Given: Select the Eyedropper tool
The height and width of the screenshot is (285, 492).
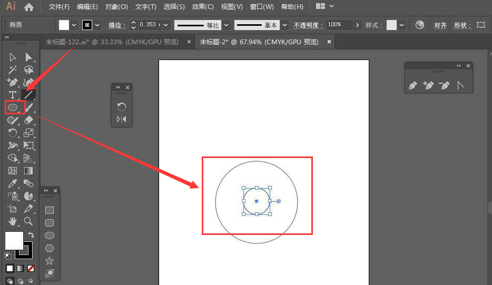Looking at the screenshot, I should 13,183.
